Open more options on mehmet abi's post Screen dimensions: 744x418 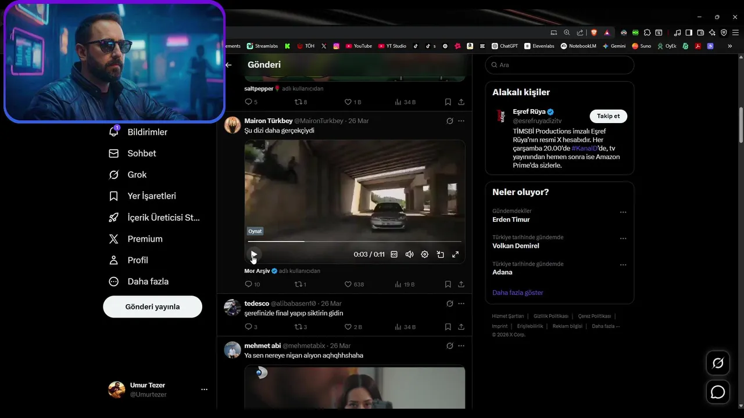[x=461, y=345]
